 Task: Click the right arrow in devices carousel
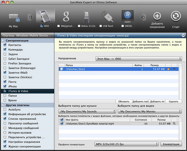coord(143,18)
